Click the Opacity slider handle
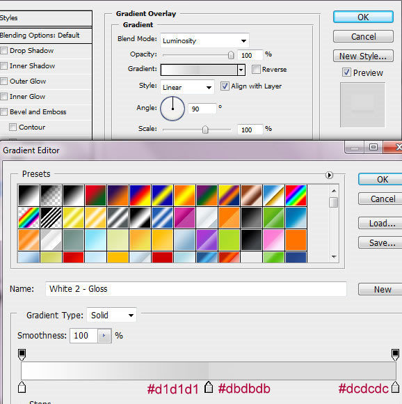Viewport: 402px width, 404px height. point(231,55)
